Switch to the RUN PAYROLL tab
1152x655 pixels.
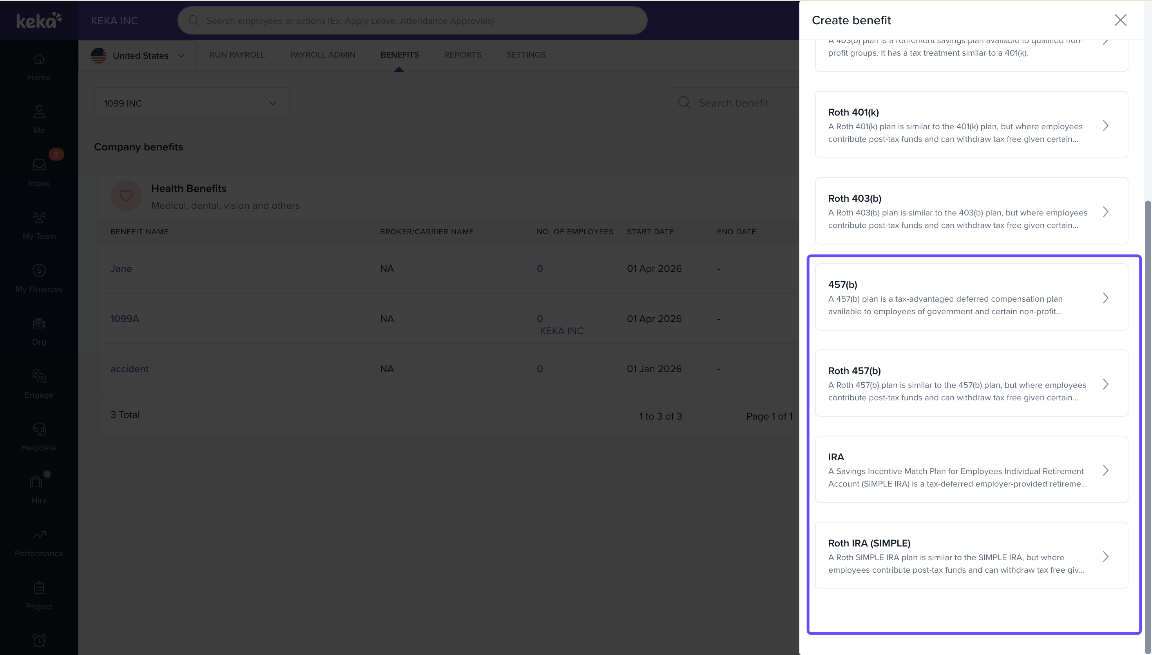pyautogui.click(x=237, y=55)
